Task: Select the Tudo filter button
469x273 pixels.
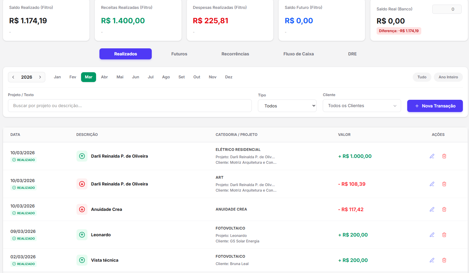Action: tap(422, 77)
